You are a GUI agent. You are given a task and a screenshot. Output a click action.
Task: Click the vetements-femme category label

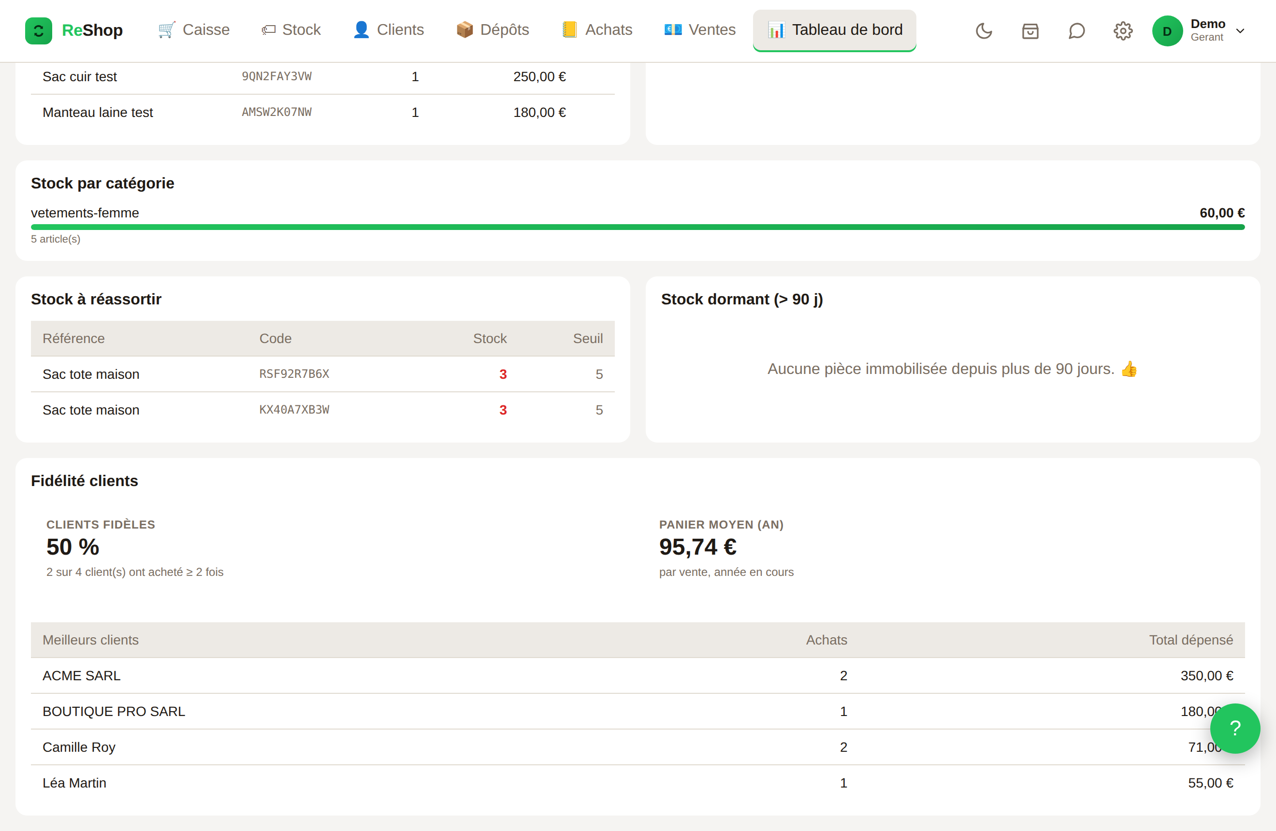[x=85, y=213]
